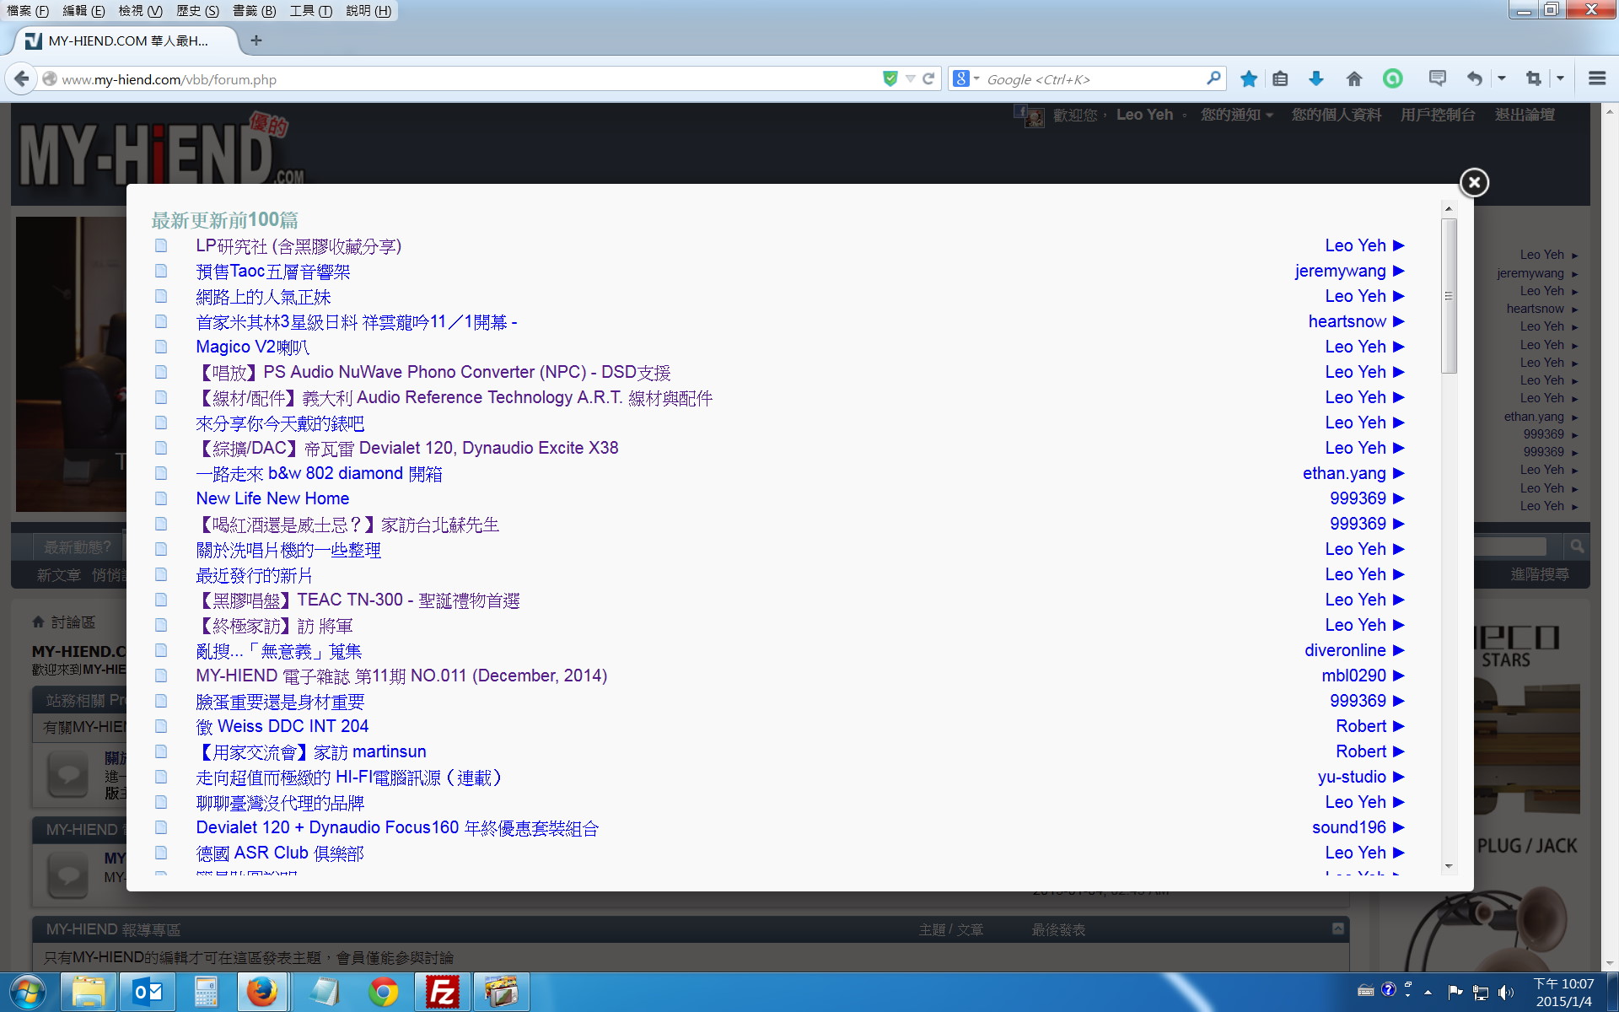Open thread 預售Taoc五層音響架
Viewport: 1619px width, 1012px height.
click(272, 271)
